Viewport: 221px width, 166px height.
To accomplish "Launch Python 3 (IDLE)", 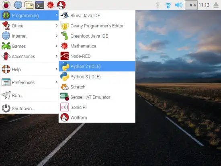I will [97, 77].
